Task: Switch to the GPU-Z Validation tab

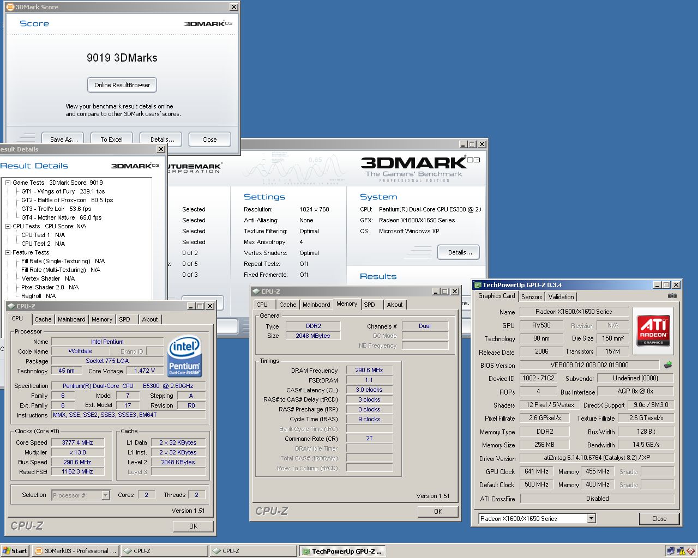Action: pos(561,297)
